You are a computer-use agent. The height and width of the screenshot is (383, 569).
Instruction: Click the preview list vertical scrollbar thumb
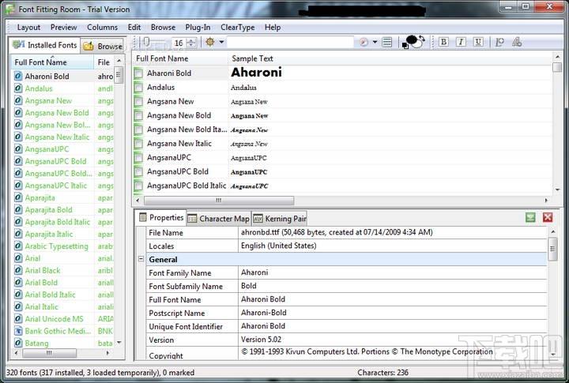[557, 67]
